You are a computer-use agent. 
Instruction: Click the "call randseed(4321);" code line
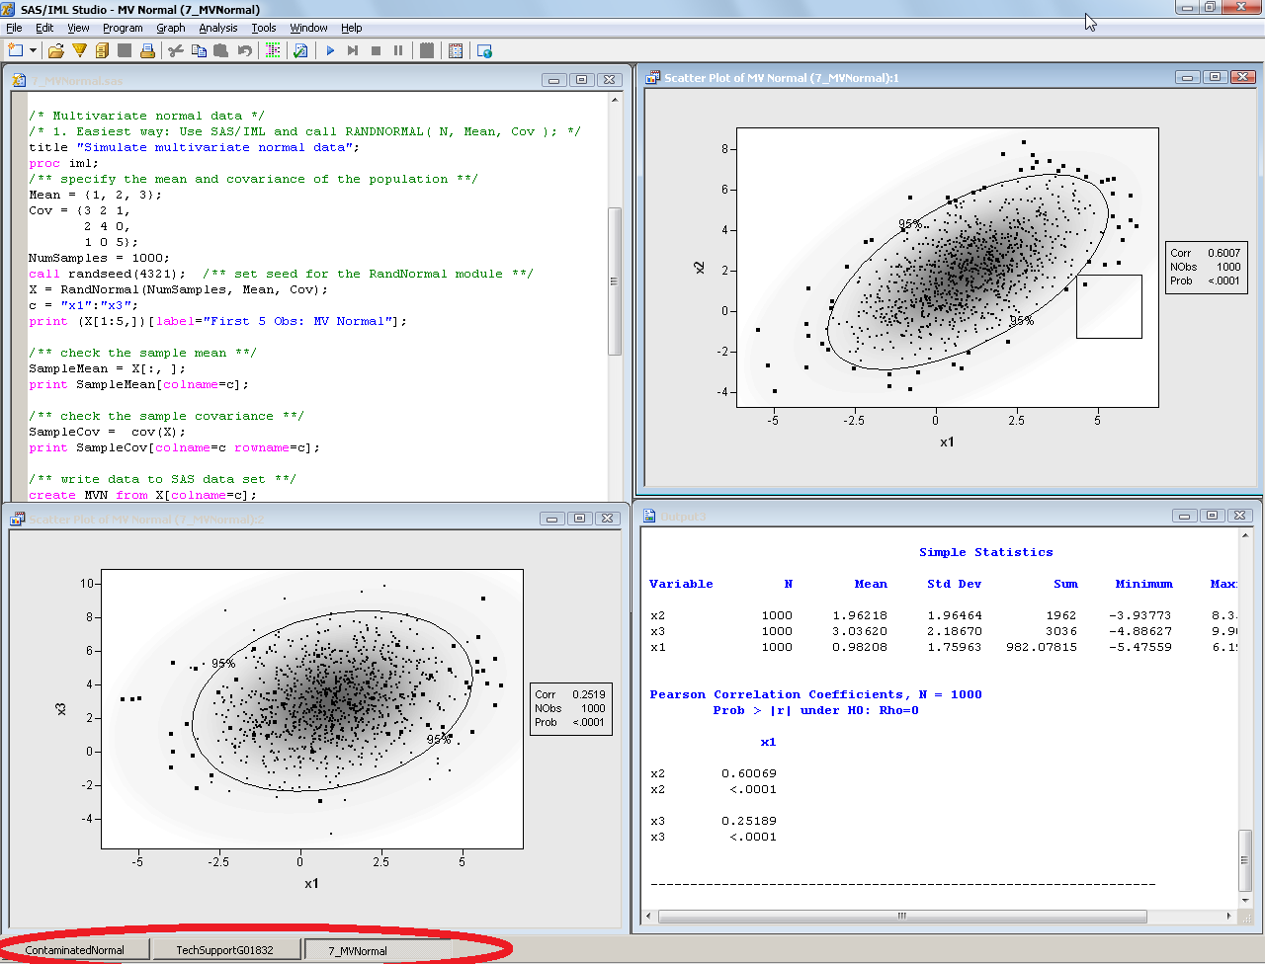coord(107,274)
